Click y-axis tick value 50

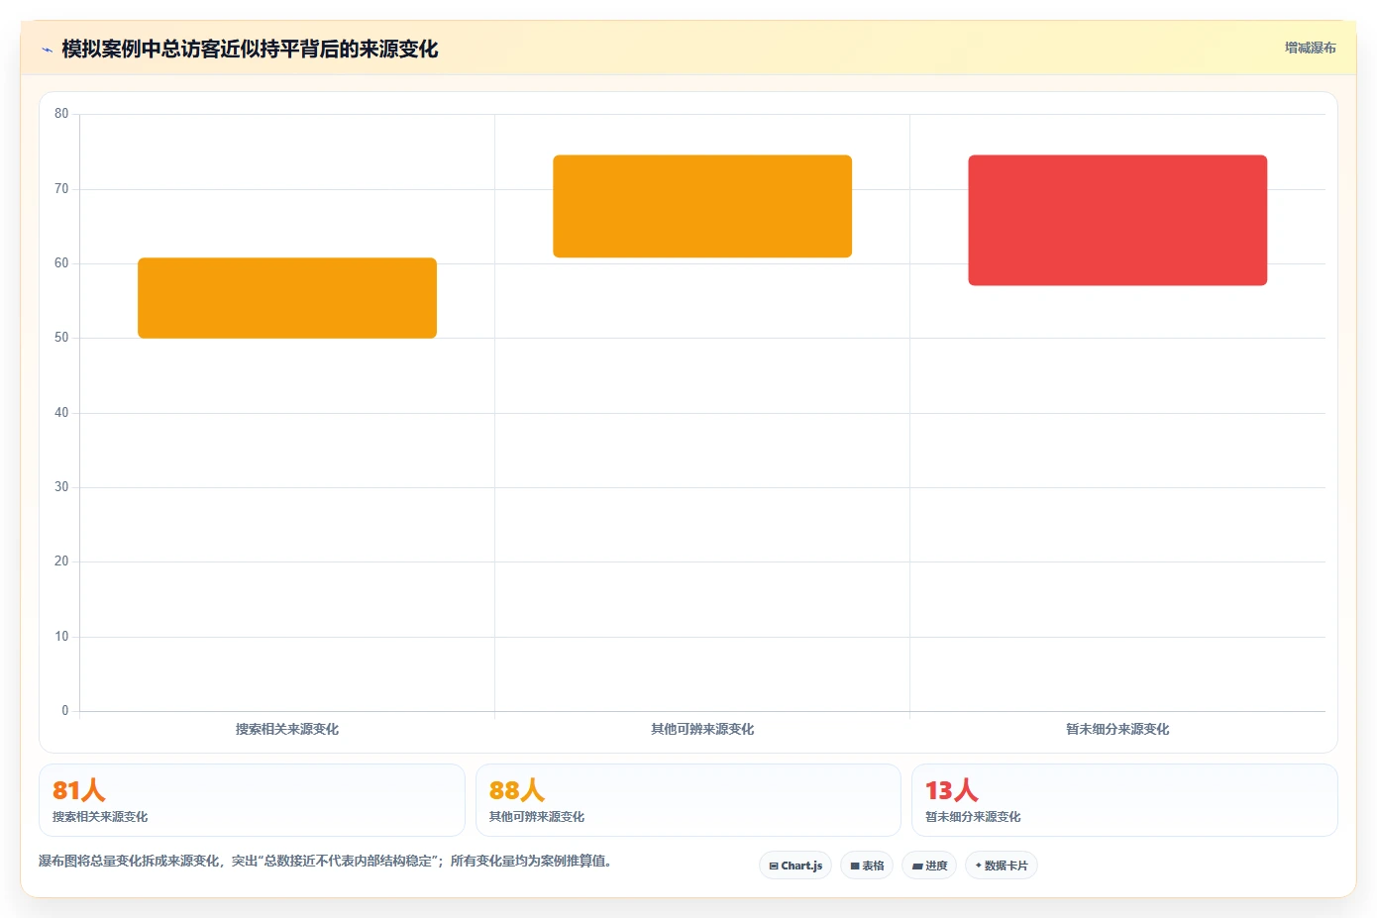tap(61, 338)
